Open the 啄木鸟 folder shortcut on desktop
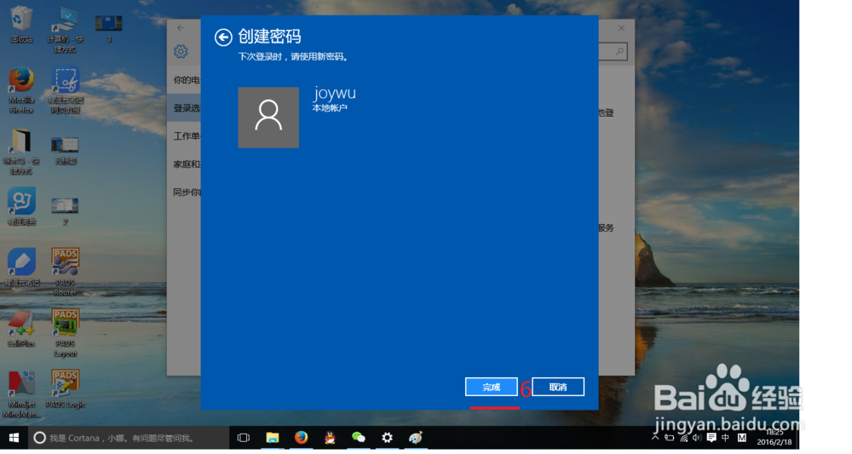This screenshot has height=454, width=852. click(21, 151)
